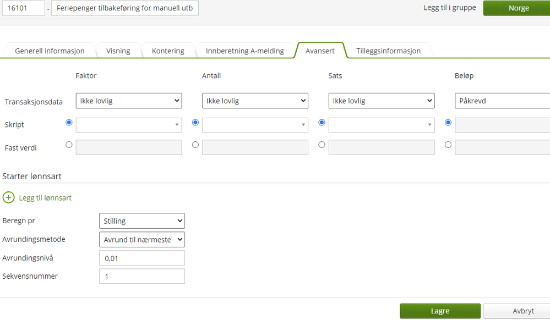550x320 pixels.
Task: Click the Legg til i gruppe link
Action: tap(450, 8)
